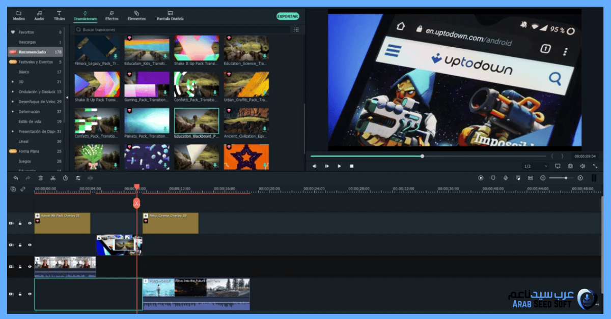Click the redo arrow icon
This screenshot has width=611, height=319.
click(x=28, y=178)
